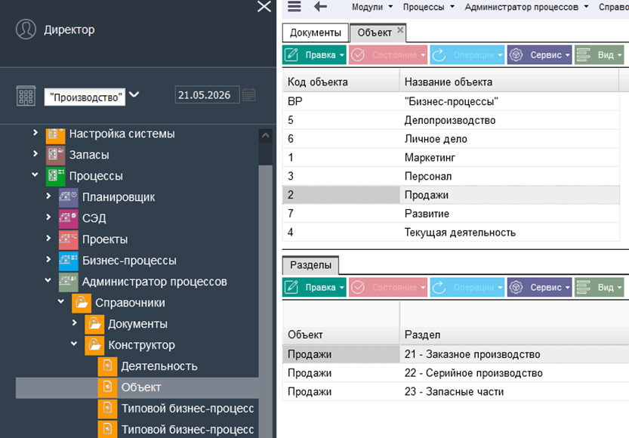Open lower Вид dropdown arrow in Разделы
629x438 pixels.
[x=619, y=288]
